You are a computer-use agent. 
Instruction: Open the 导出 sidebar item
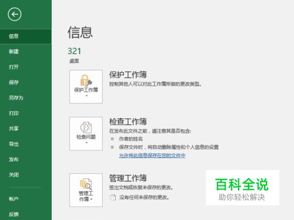(26, 144)
